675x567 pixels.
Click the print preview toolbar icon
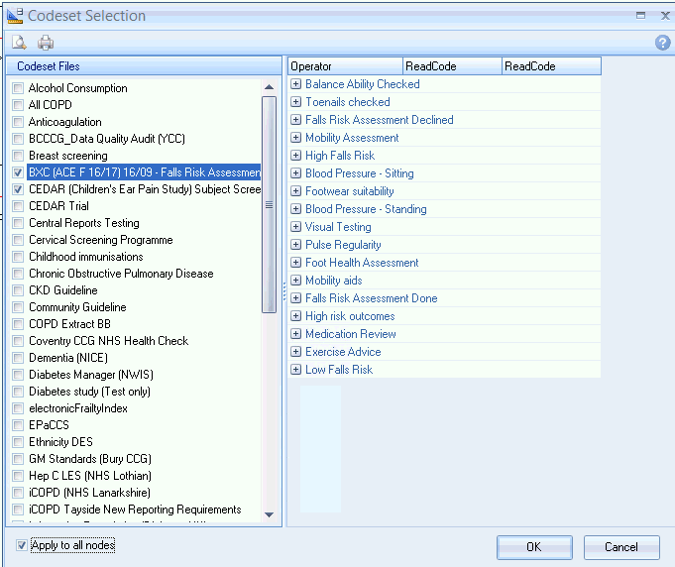point(19,43)
